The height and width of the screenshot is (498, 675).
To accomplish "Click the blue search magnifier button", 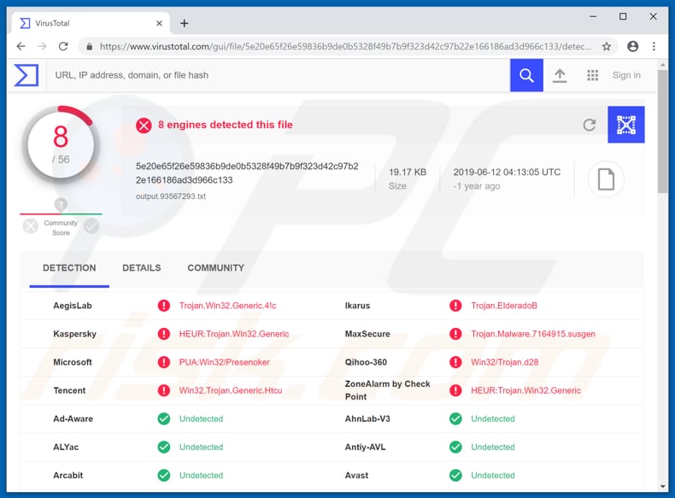I will click(x=526, y=75).
